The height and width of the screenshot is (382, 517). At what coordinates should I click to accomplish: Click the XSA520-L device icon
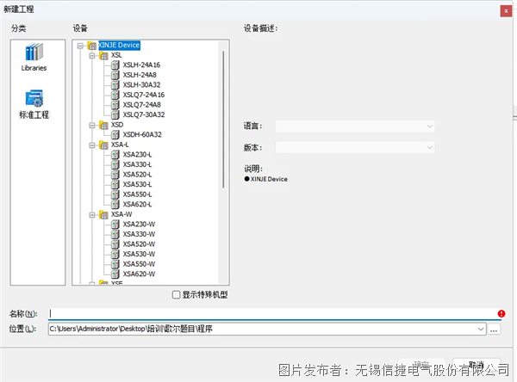tap(115, 175)
